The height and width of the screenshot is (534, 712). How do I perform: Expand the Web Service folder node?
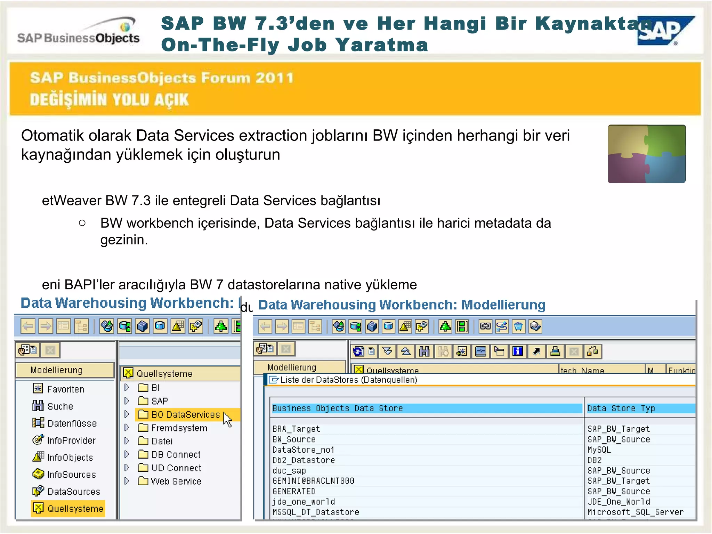pyautogui.click(x=127, y=481)
